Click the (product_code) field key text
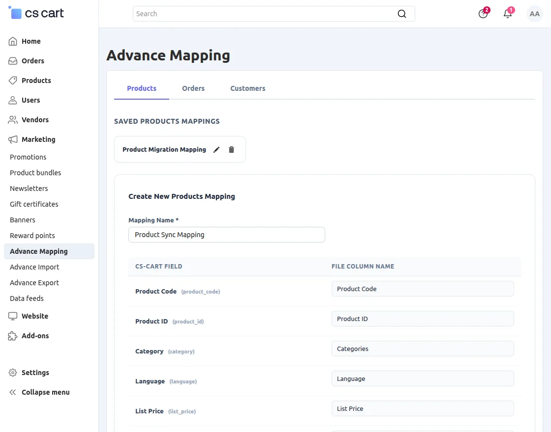 click(201, 292)
